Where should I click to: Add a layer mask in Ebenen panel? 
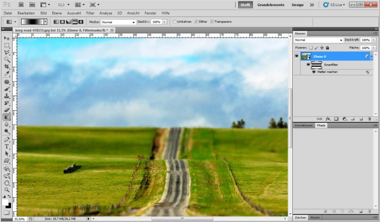(336, 119)
